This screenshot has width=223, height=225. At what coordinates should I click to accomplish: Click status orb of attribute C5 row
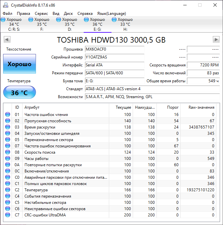(x=8, y=202)
